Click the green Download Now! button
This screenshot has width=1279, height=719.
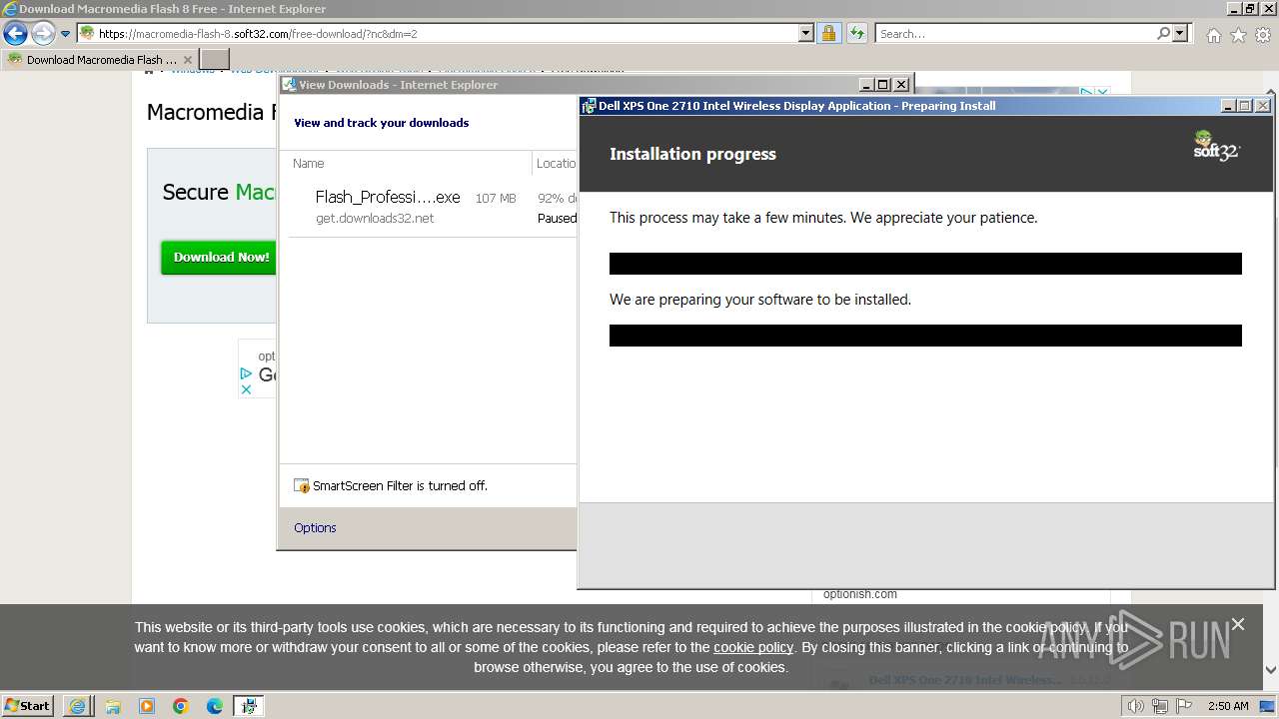click(221, 257)
